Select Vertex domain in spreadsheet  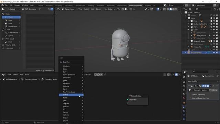tap(11, 17)
